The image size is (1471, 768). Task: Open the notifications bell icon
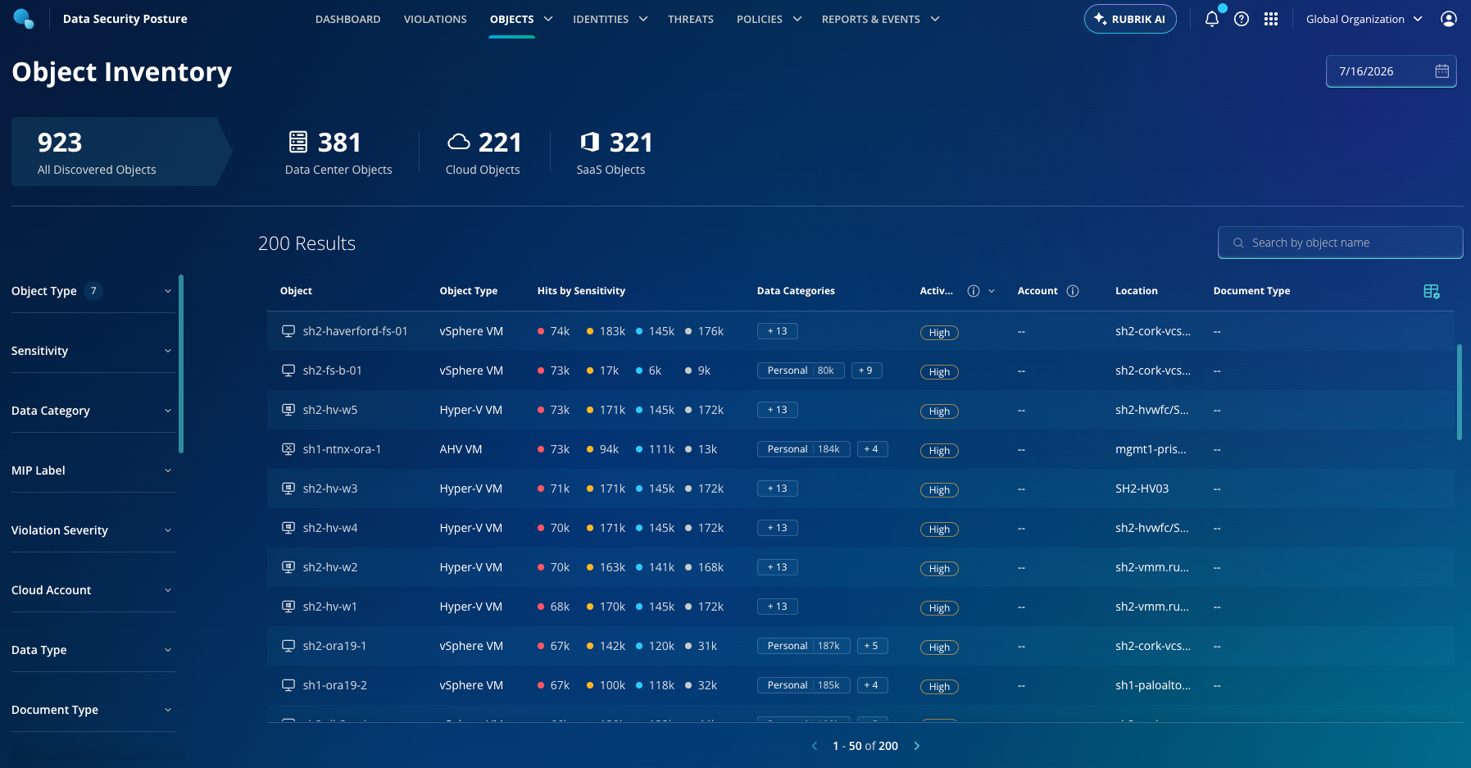coord(1211,19)
